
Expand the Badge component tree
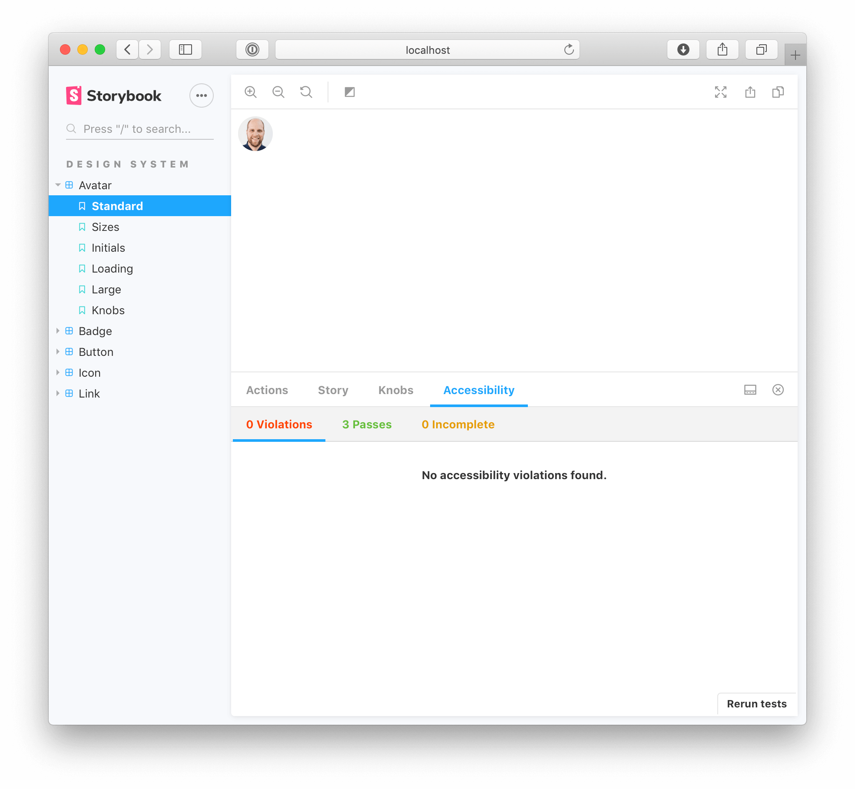pyautogui.click(x=60, y=331)
